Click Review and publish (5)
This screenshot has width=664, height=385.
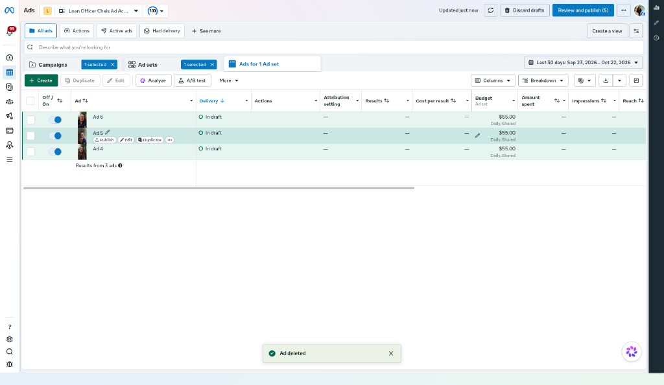pyautogui.click(x=583, y=10)
